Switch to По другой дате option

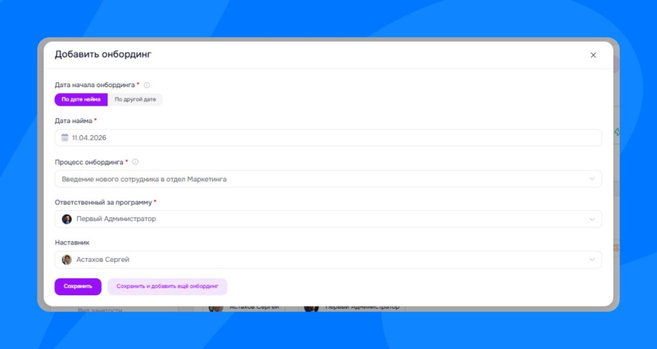pyautogui.click(x=135, y=99)
